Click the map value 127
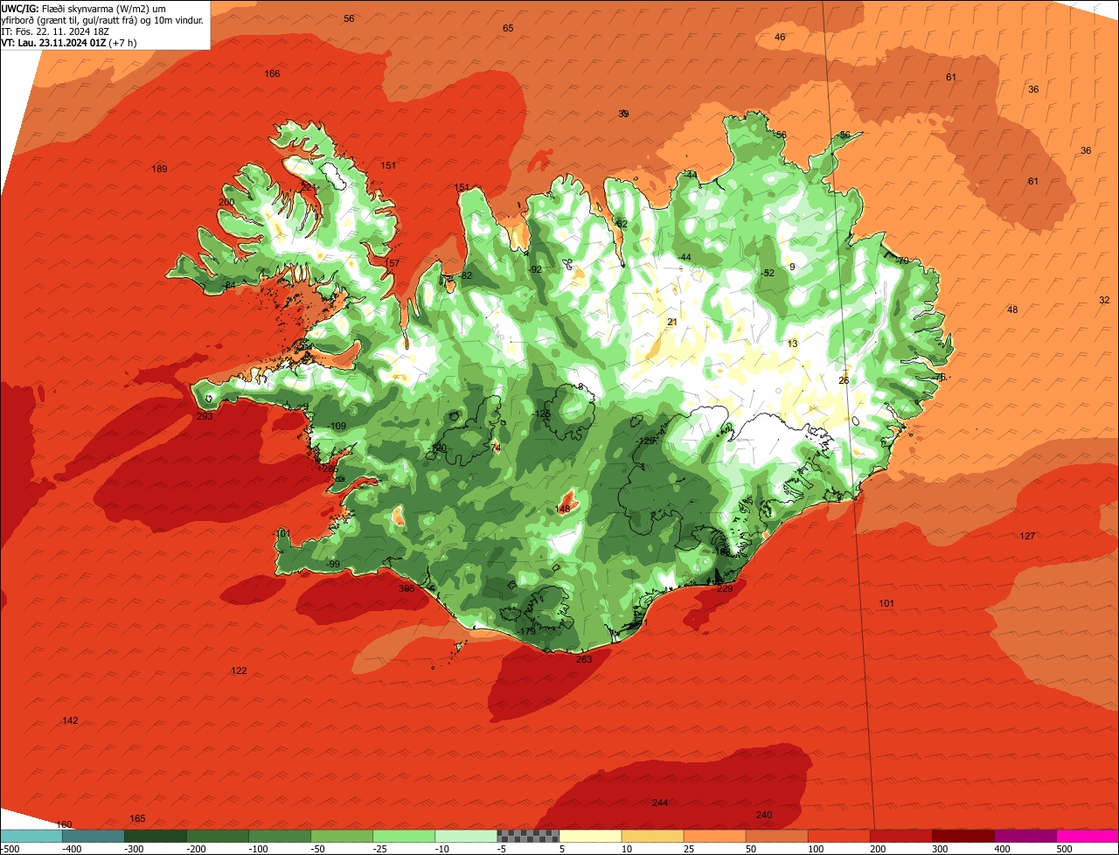This screenshot has height=855, width=1119. click(1027, 536)
